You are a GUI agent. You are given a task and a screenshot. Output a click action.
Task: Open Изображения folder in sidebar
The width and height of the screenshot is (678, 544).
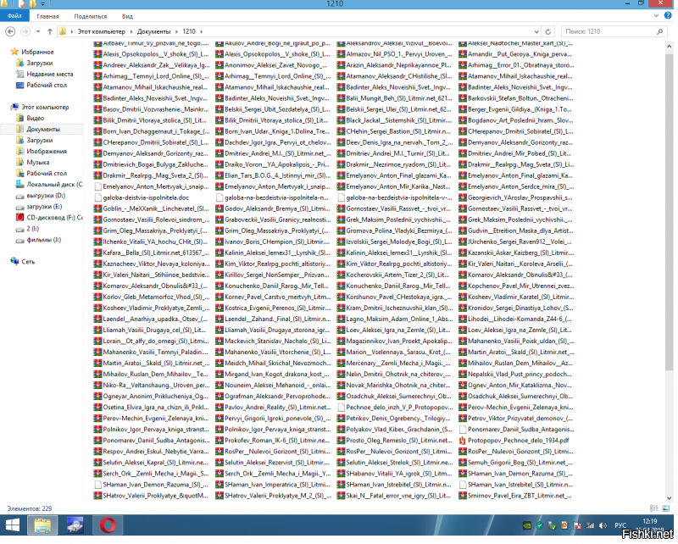[x=42, y=151]
